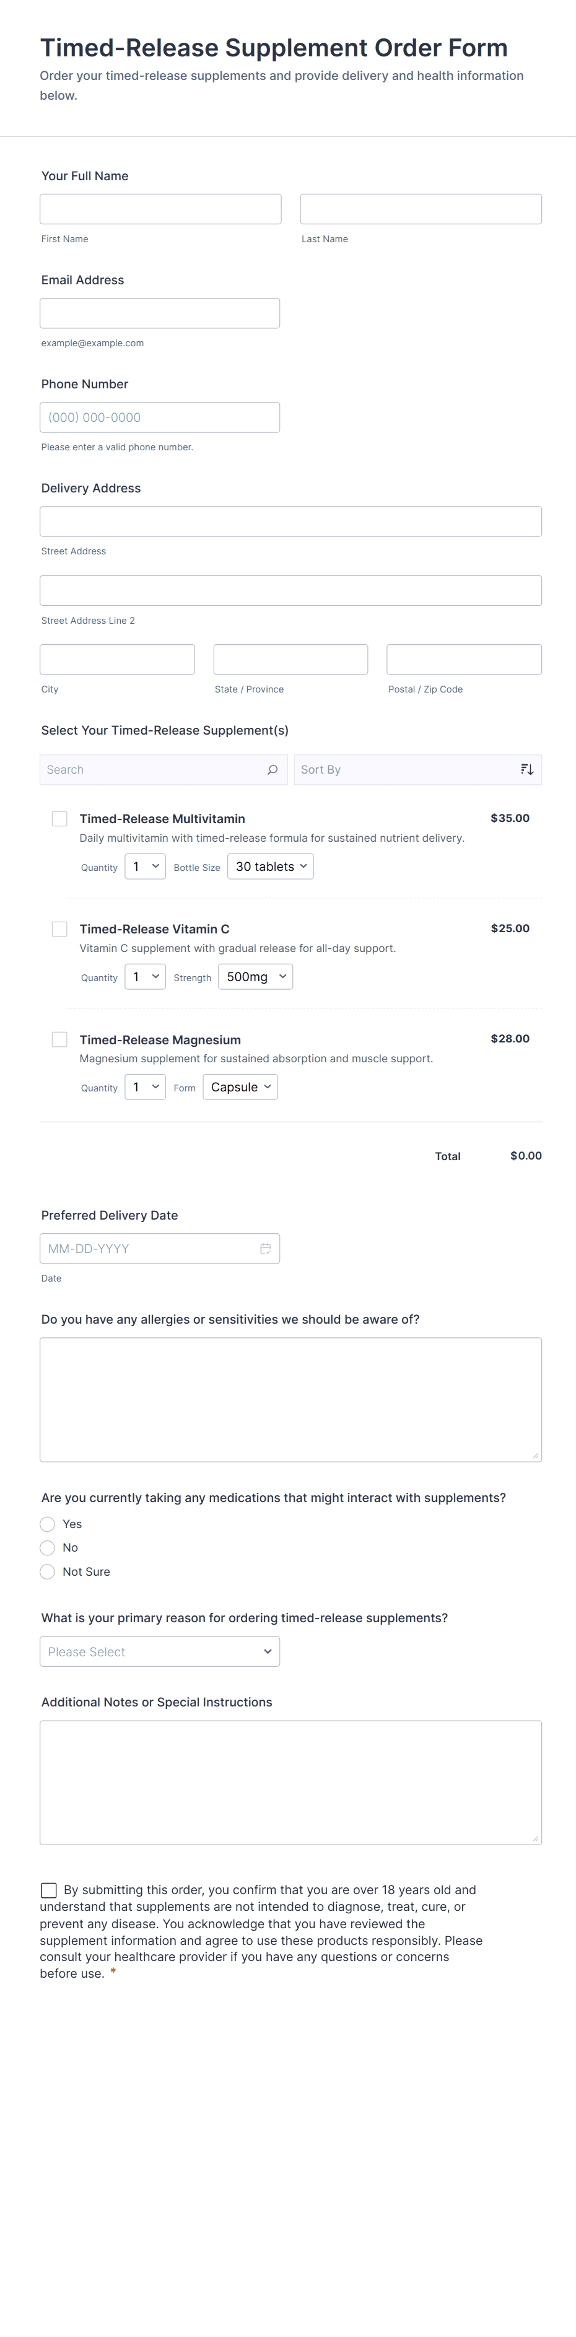Check the Timed-Release Multivitamin product checkbox
This screenshot has height=2337, width=576.
click(60, 818)
